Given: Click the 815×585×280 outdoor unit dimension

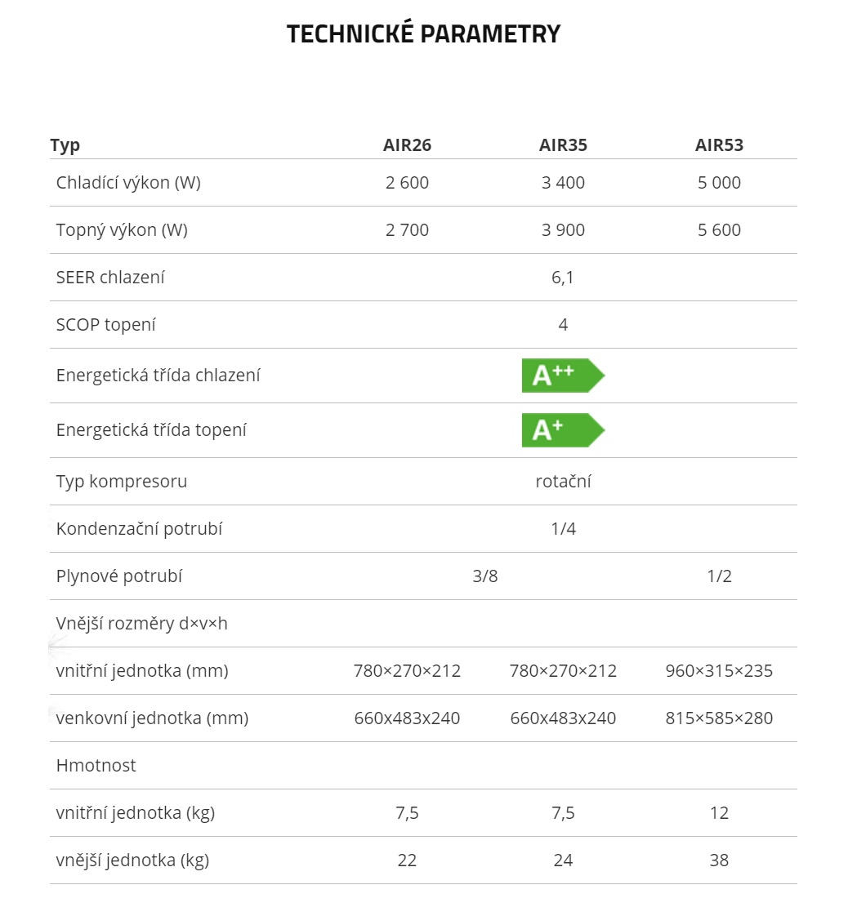Looking at the screenshot, I should 719,718.
